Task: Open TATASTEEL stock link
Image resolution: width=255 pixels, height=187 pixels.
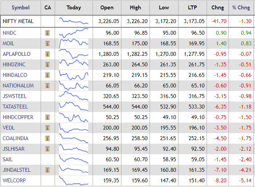Action: click(x=15, y=107)
